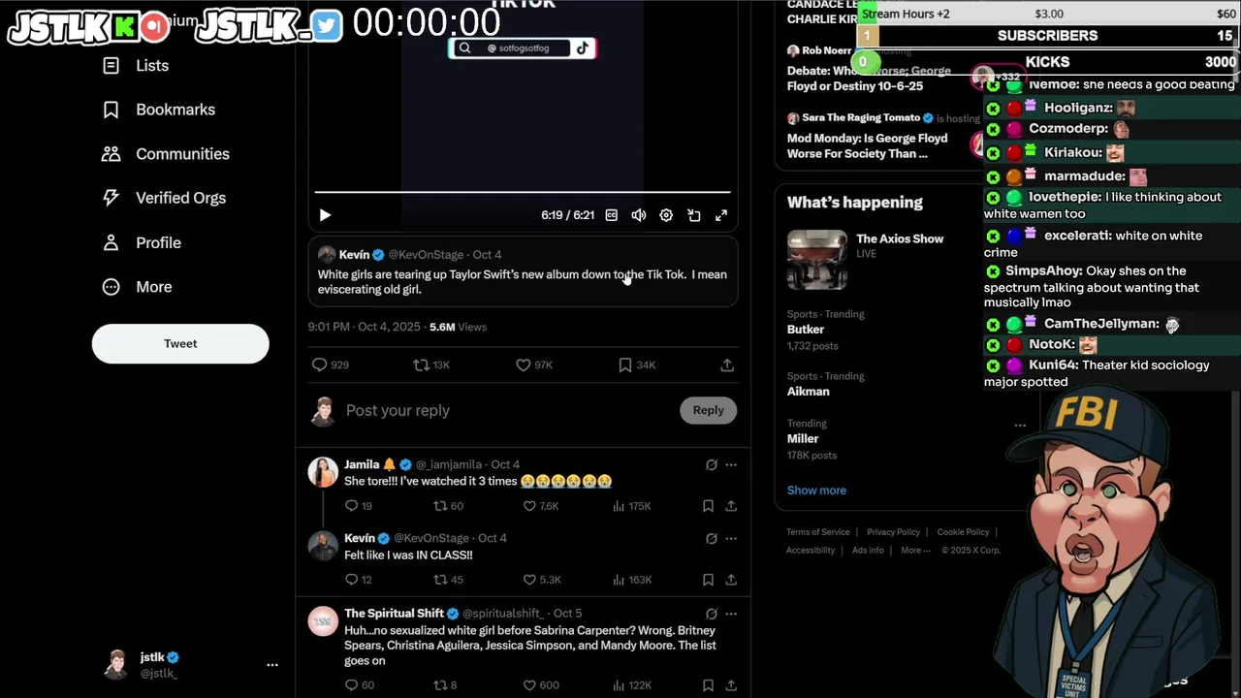The image size is (1241, 698).
Task: Bookmark Jamila's reply
Action: click(708, 506)
